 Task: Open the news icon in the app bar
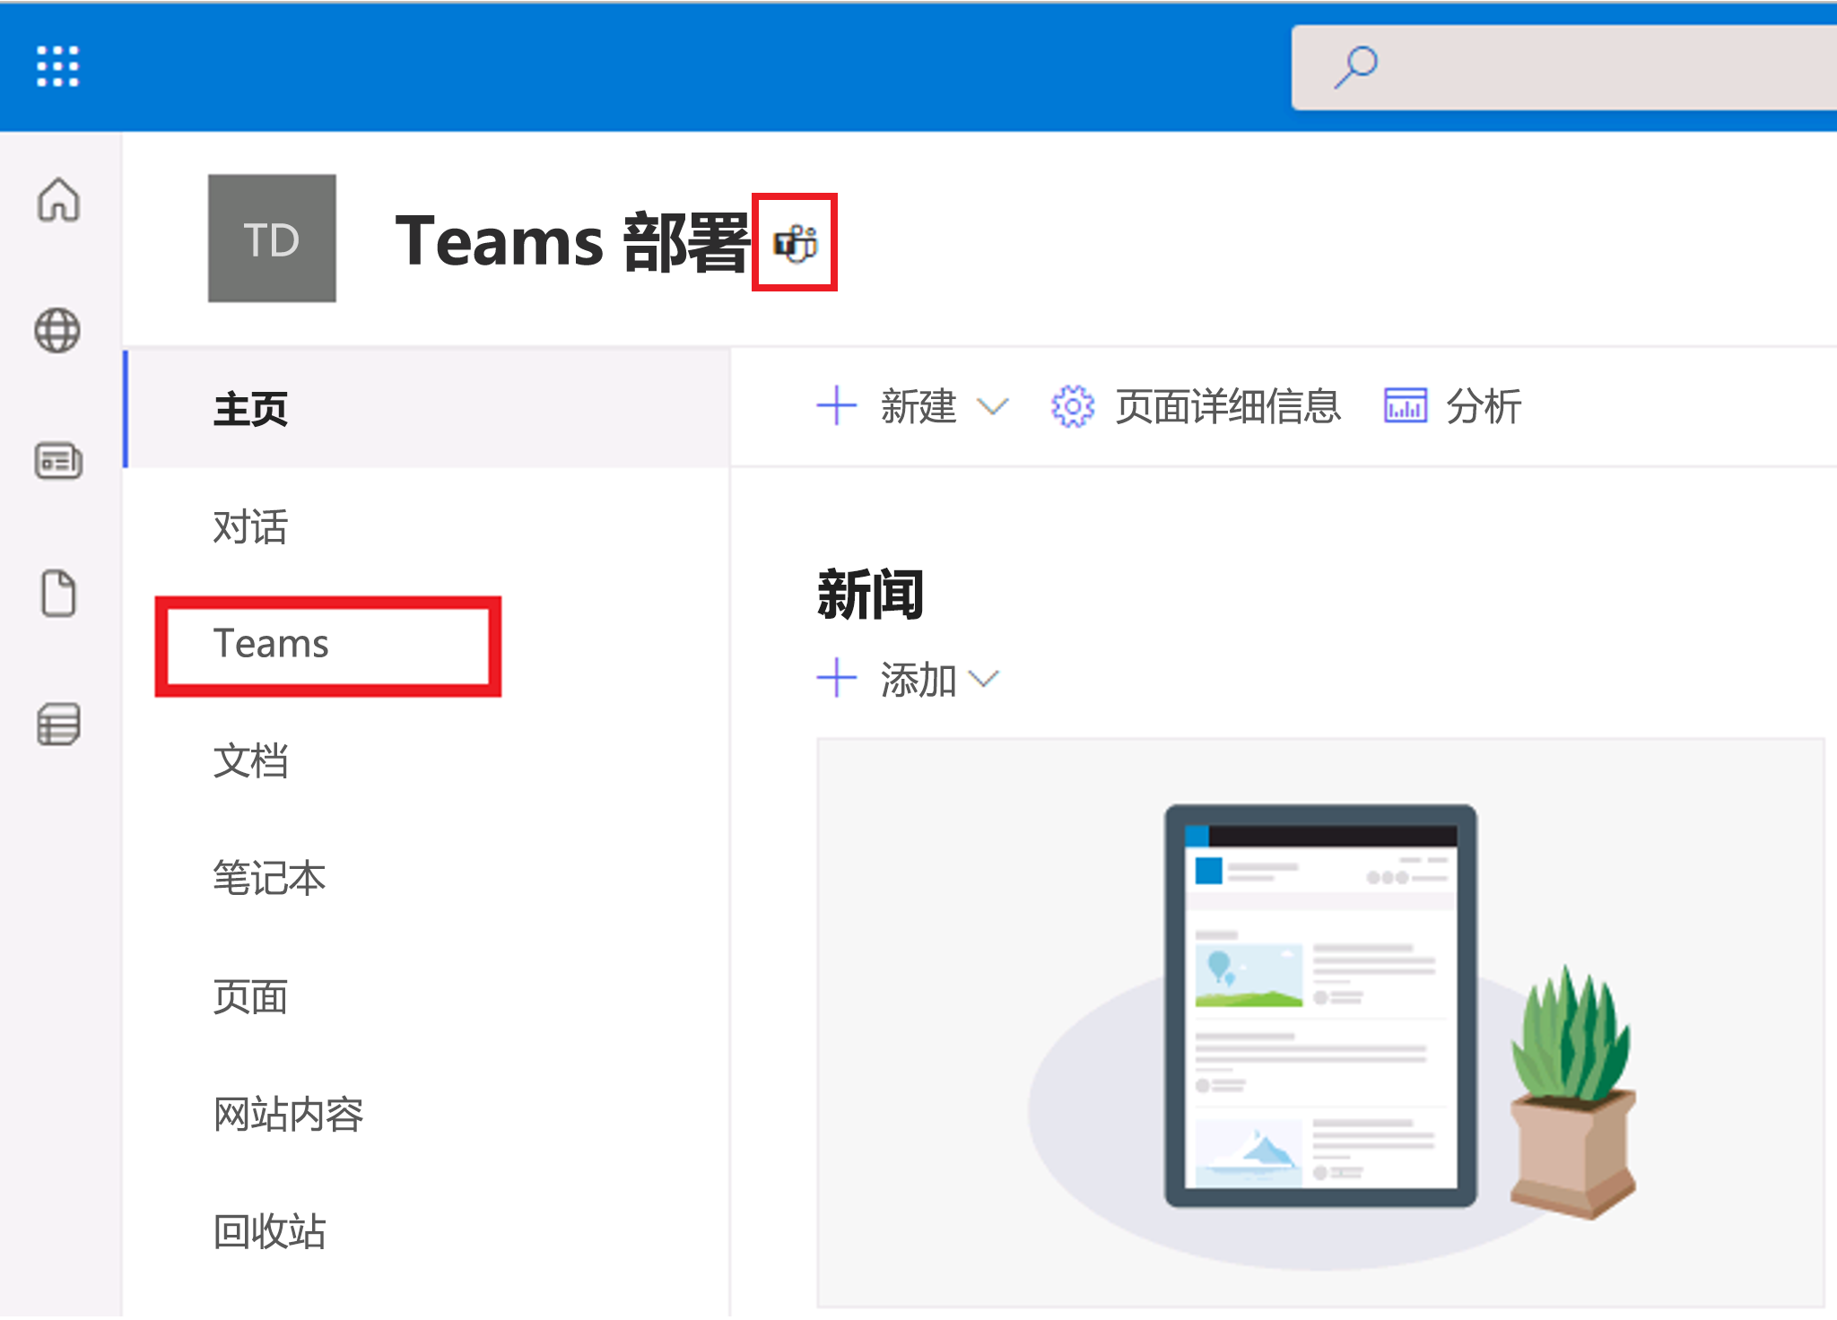(58, 461)
